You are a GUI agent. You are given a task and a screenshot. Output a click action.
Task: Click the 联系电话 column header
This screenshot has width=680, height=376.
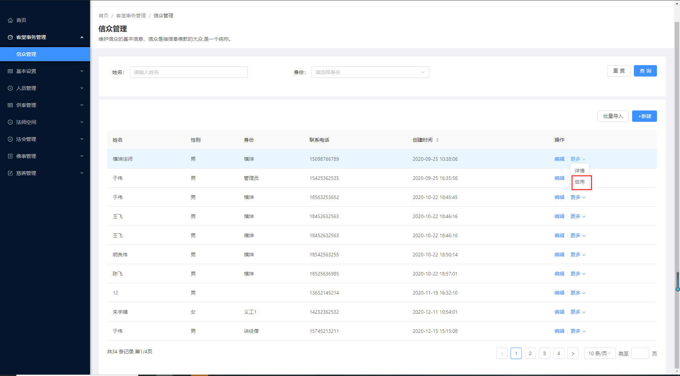(319, 140)
